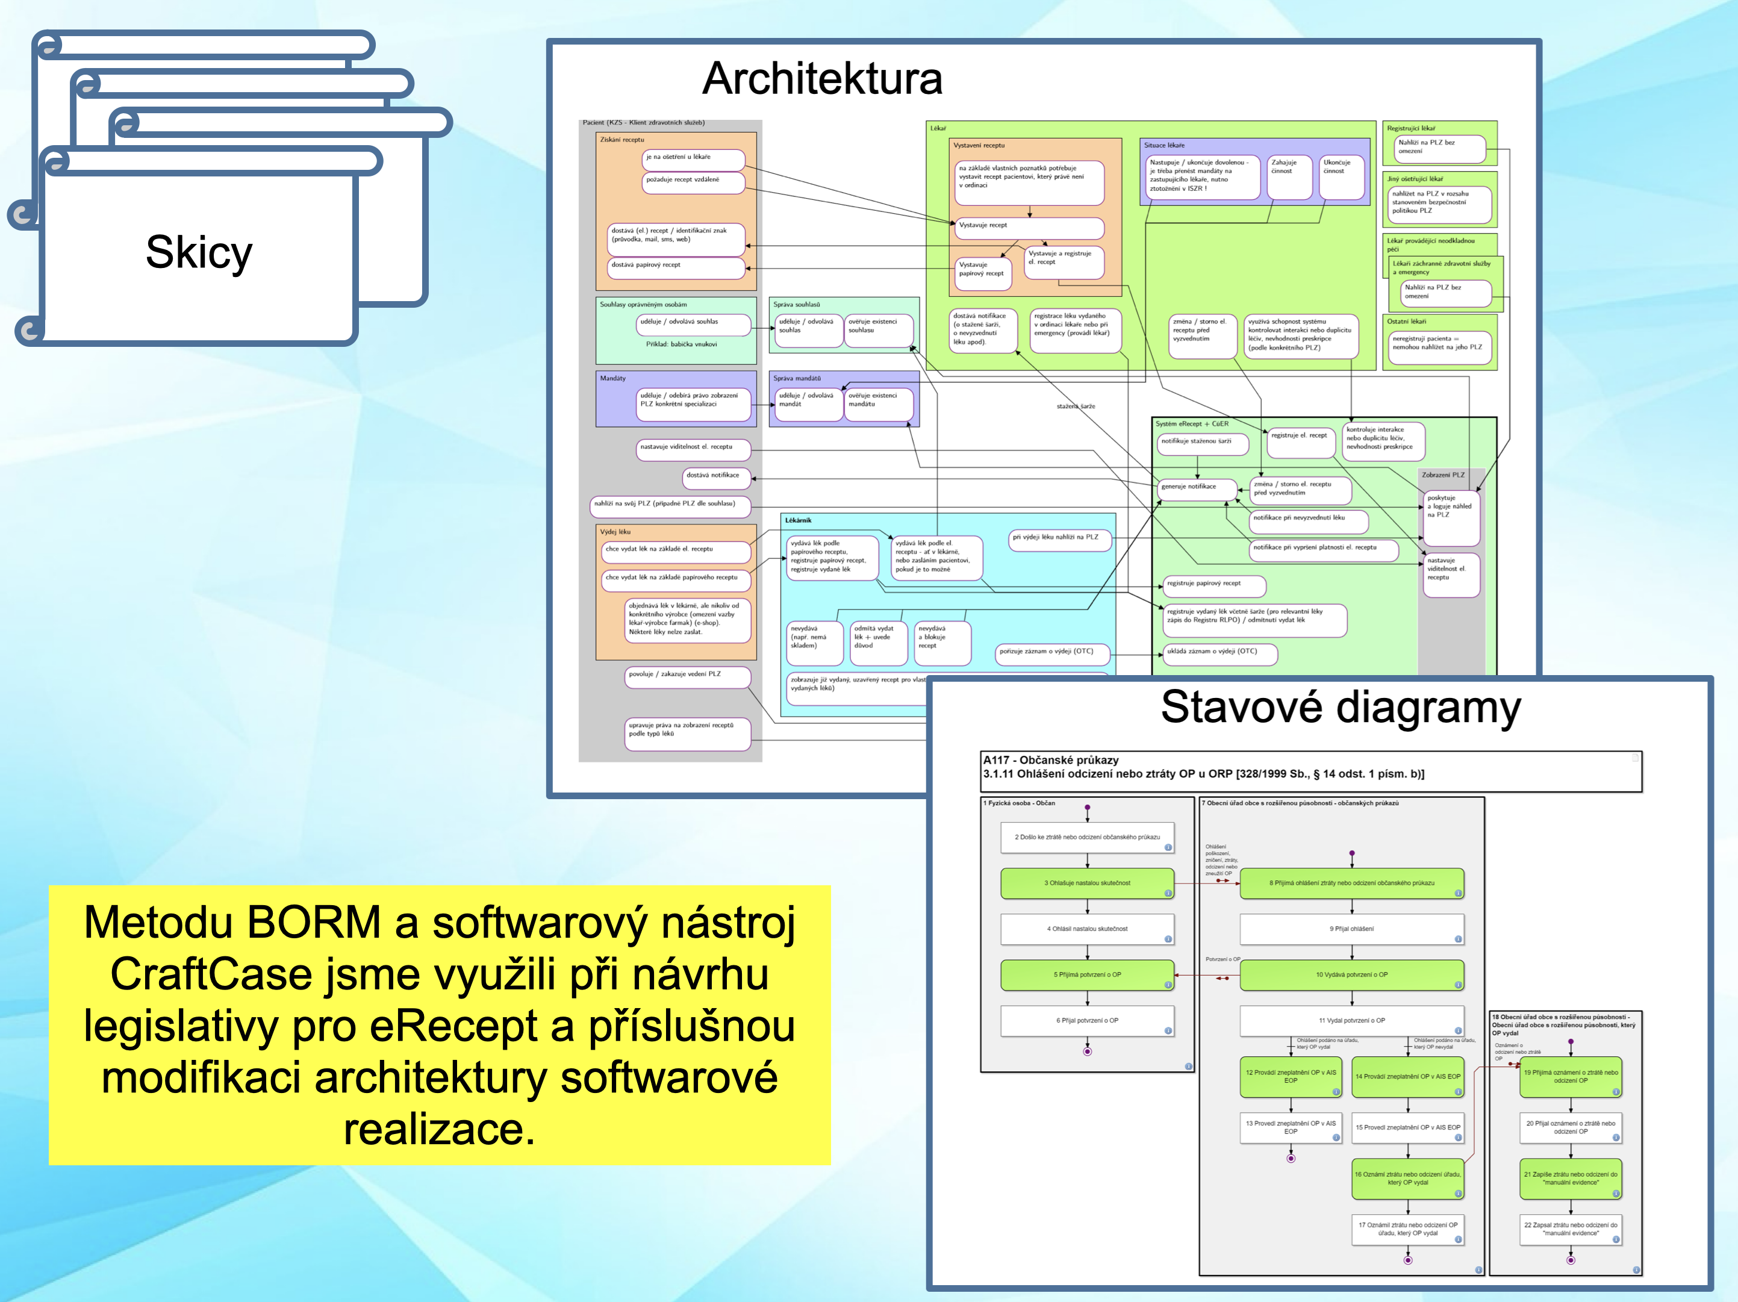This screenshot has height=1302, width=1738.
Task: Click end-state circle below node 6
Action: (x=1088, y=1051)
